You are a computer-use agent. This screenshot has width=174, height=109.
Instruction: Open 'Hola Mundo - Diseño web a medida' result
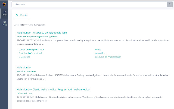pos(54,89)
